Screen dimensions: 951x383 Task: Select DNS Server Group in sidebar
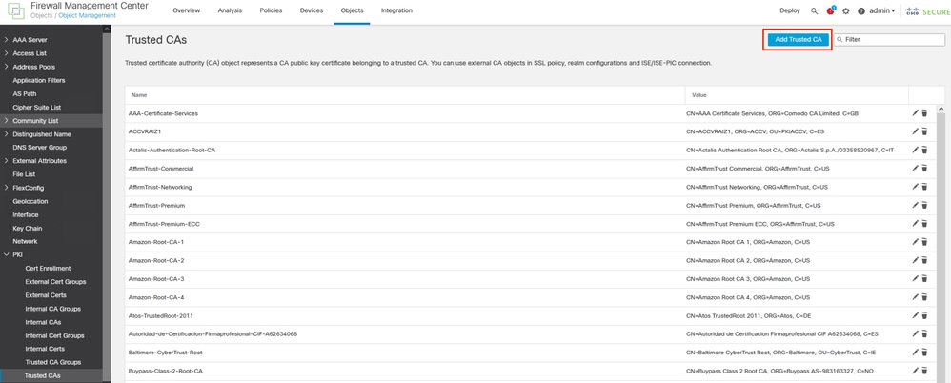[x=39, y=148]
